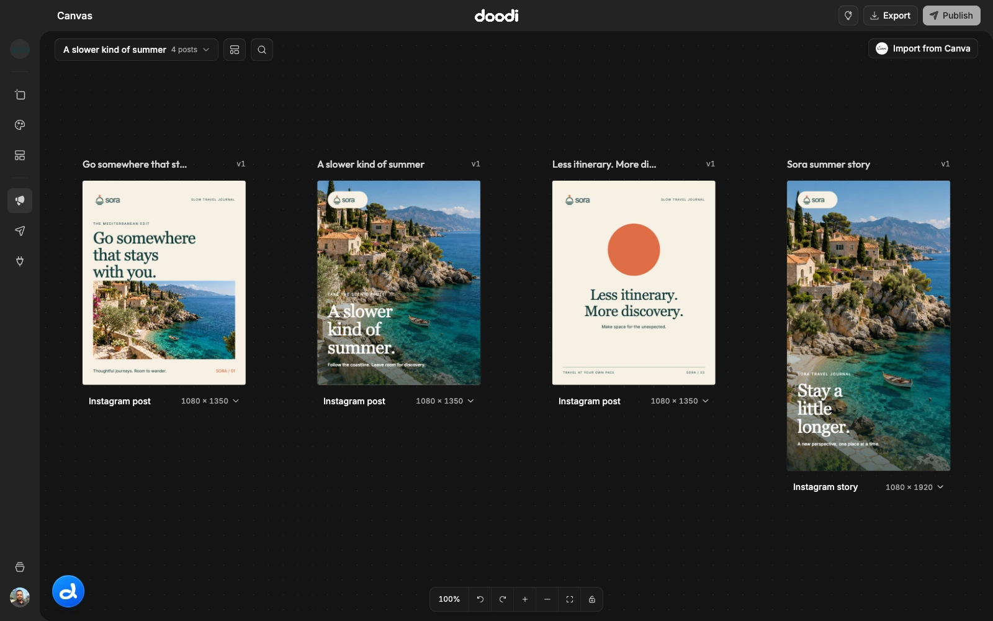This screenshot has height=621, width=993.
Task: Undo the last canvas action
Action: coord(480,599)
